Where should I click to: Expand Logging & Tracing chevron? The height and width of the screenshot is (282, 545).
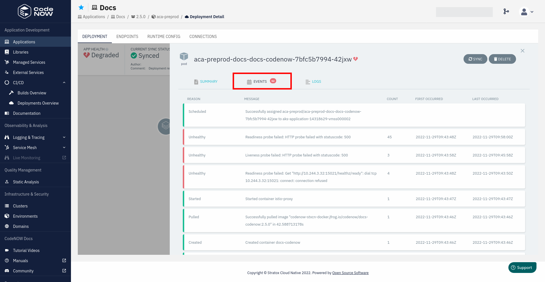(x=64, y=137)
